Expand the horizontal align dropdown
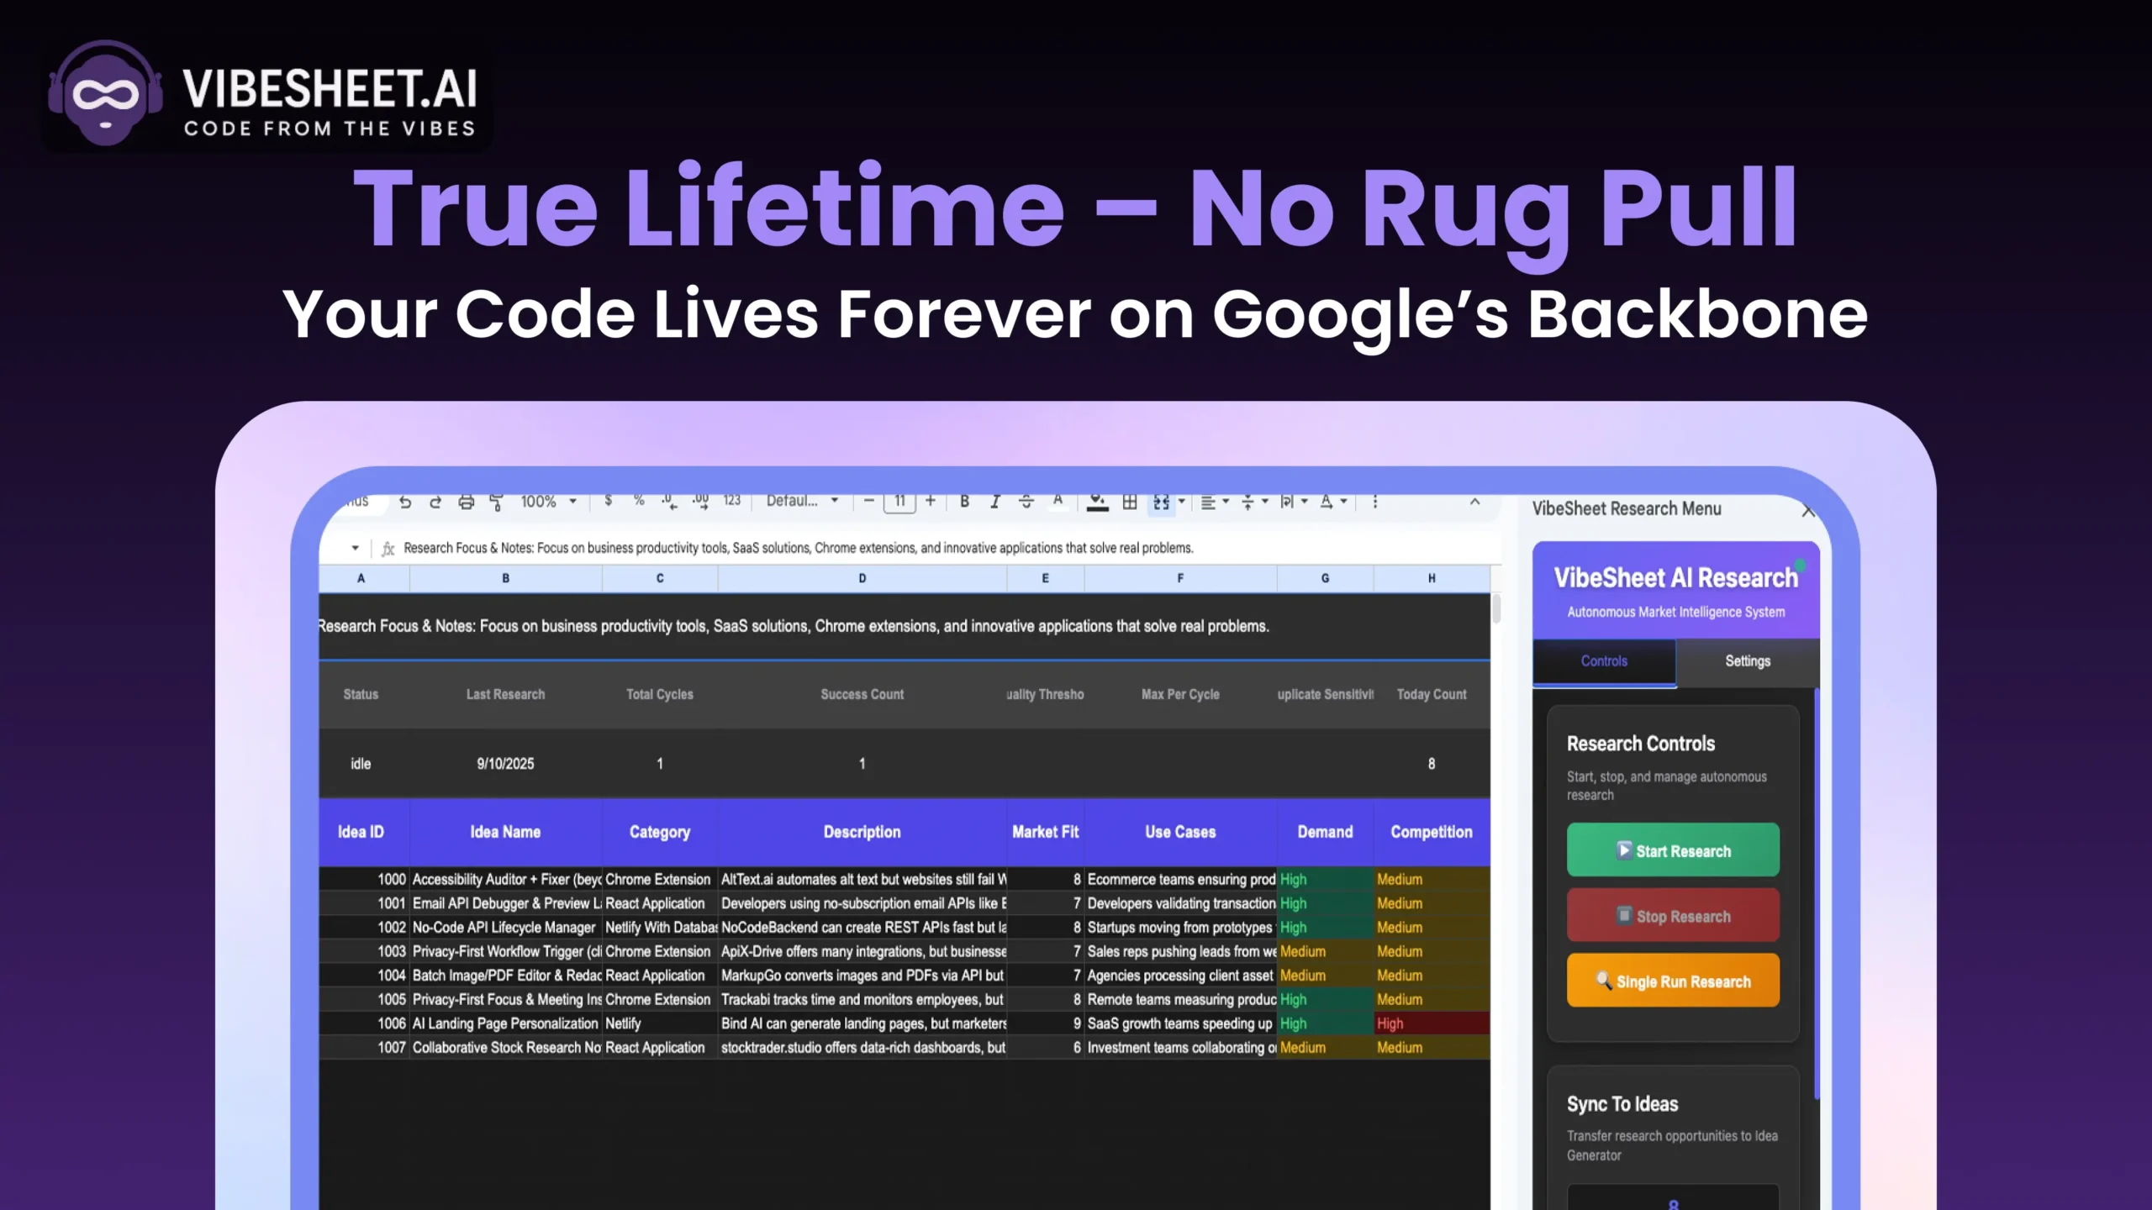This screenshot has width=2152, height=1210. pyautogui.click(x=1215, y=502)
